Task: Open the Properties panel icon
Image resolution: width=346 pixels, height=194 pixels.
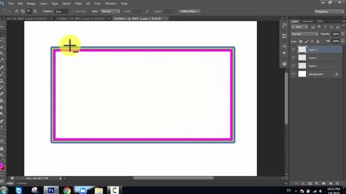Action: click(x=284, y=35)
